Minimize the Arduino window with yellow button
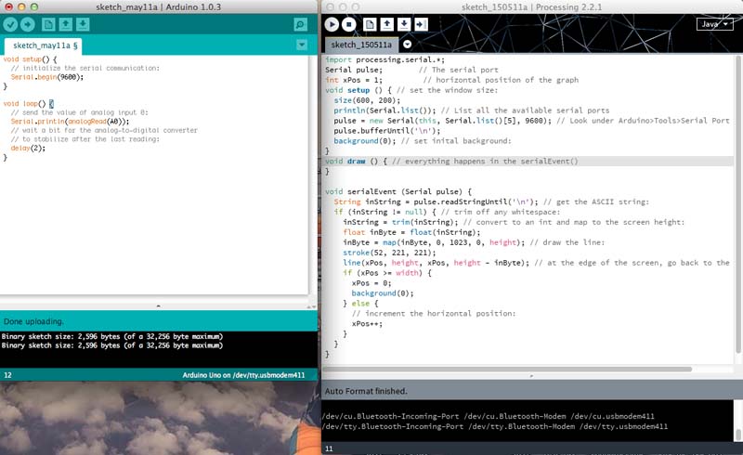743x455 pixels. point(21,6)
